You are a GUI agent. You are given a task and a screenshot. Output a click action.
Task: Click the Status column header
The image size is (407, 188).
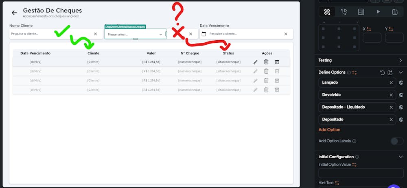point(228,53)
